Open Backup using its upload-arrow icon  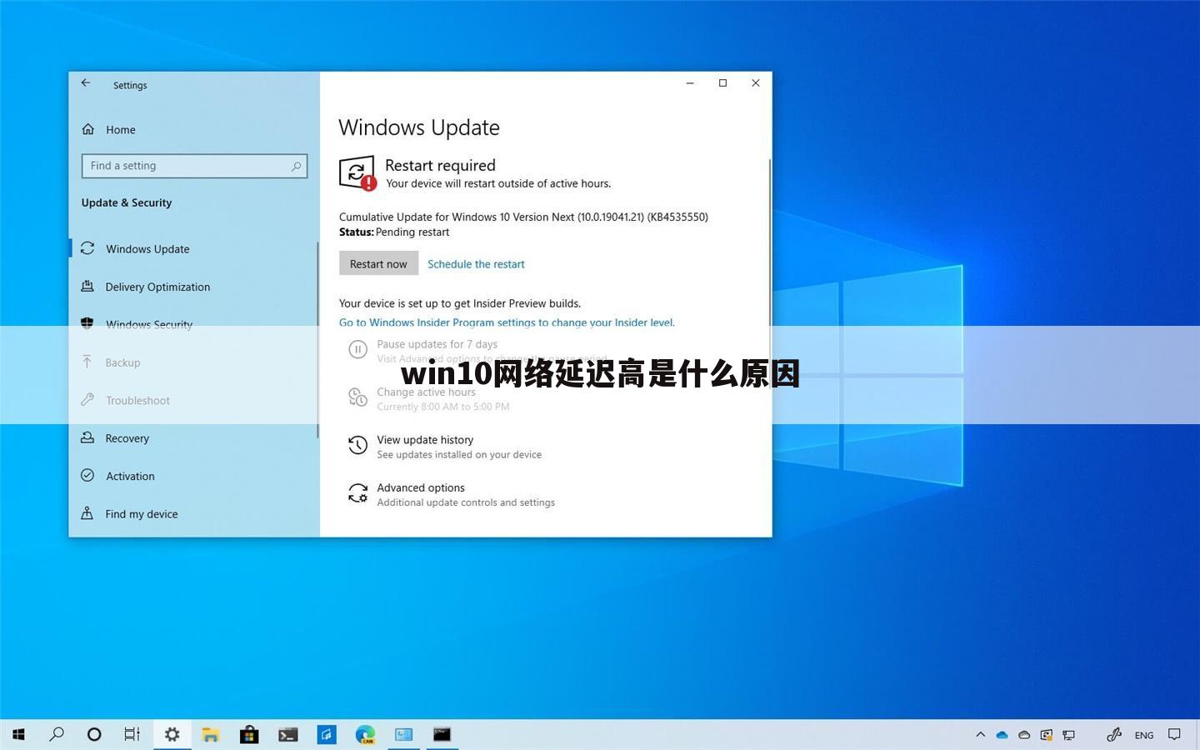87,362
